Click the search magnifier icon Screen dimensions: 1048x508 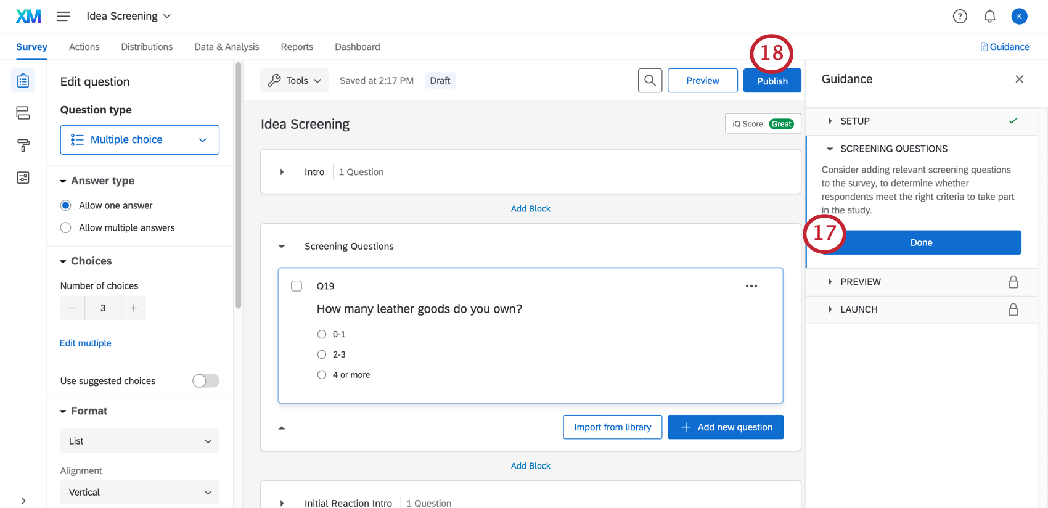pyautogui.click(x=650, y=81)
